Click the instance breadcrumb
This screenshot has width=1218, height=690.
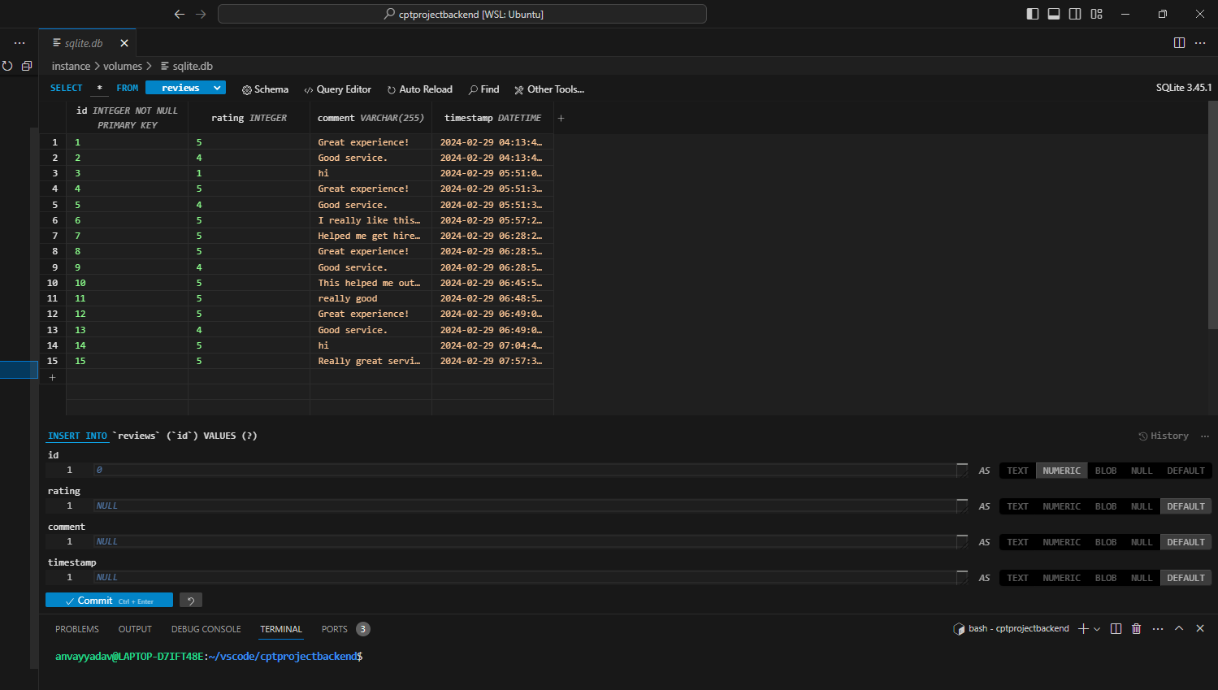point(71,66)
